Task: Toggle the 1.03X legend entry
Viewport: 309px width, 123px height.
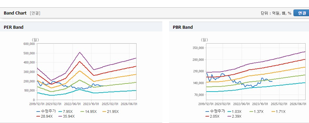Action: click(234, 112)
